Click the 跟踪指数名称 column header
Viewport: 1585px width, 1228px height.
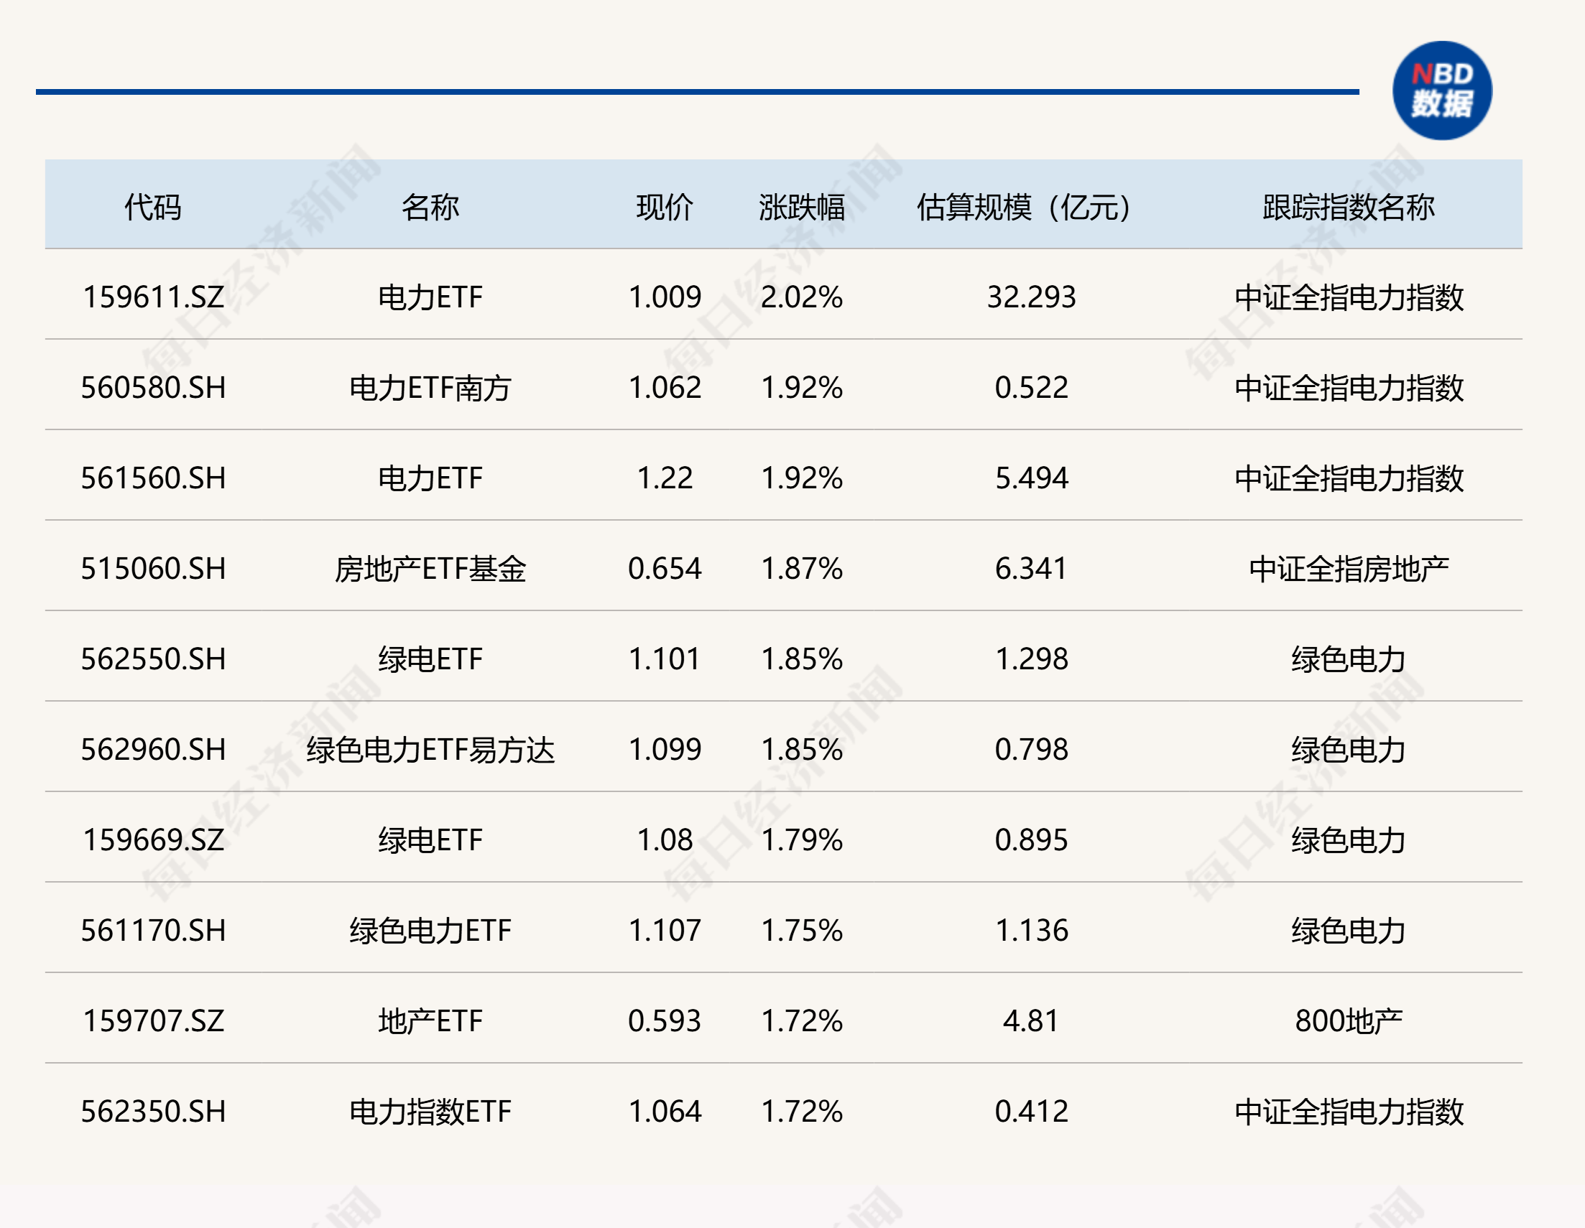point(1349,207)
